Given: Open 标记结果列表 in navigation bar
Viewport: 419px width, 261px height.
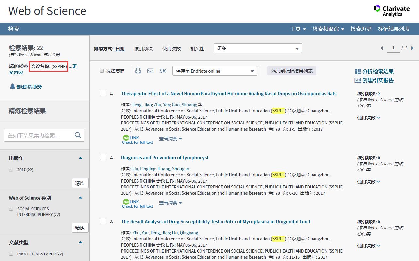Looking at the screenshot, I should 394,29.
